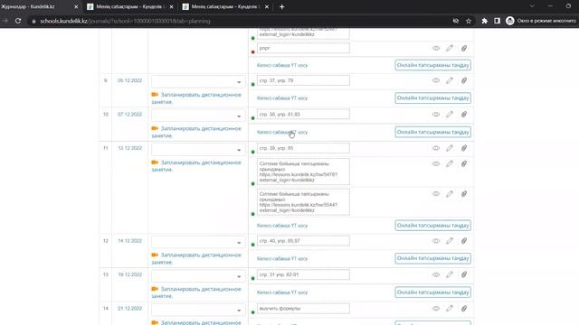The width and height of the screenshot is (579, 325).
Task: Click paperclip attachment icon in 05.12.2022 row
Action: [x=464, y=80]
